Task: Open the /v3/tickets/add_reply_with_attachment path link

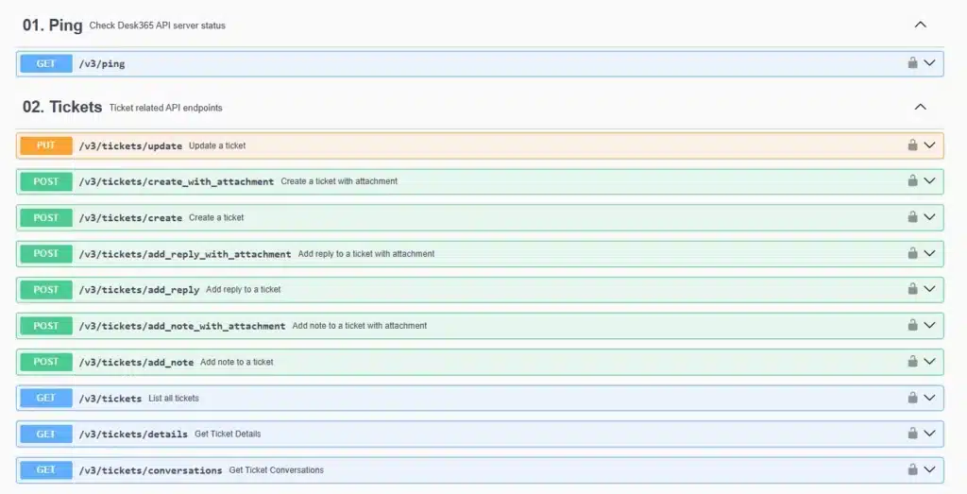Action: tap(185, 254)
